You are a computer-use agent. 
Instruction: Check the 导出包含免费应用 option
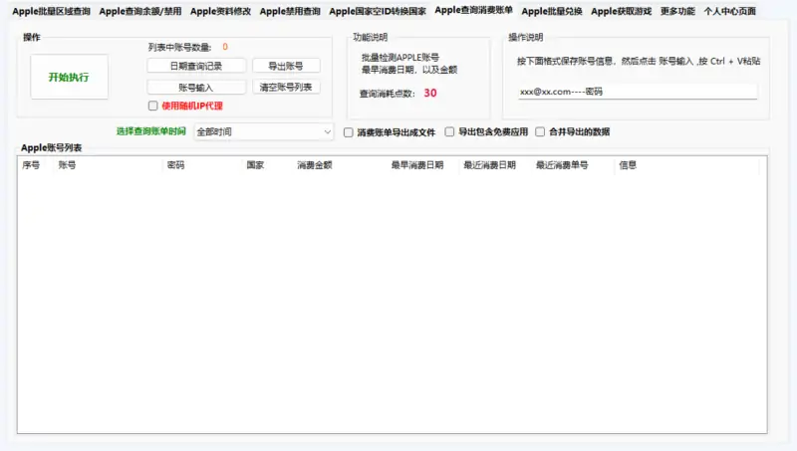click(449, 131)
